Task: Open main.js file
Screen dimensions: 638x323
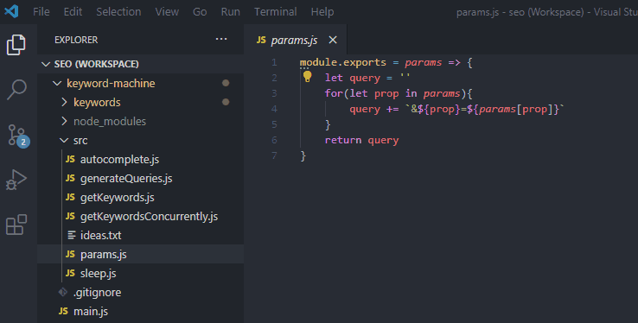Action: [90, 311]
